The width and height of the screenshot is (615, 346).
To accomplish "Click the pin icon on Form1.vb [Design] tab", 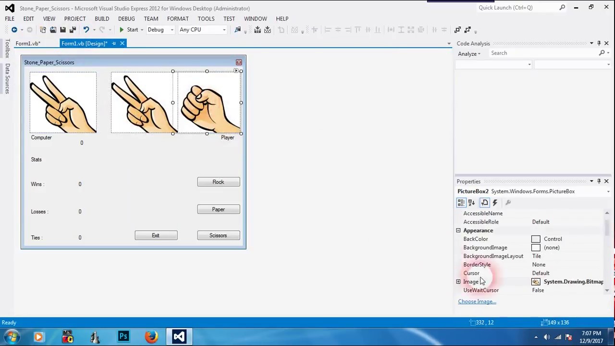I will click(114, 43).
